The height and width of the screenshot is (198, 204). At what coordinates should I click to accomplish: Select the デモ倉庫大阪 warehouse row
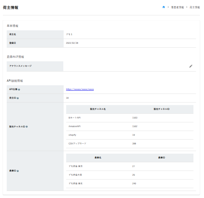coord(129,175)
